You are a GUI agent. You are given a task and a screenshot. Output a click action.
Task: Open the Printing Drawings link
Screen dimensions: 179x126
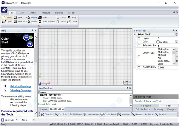pos(21,87)
